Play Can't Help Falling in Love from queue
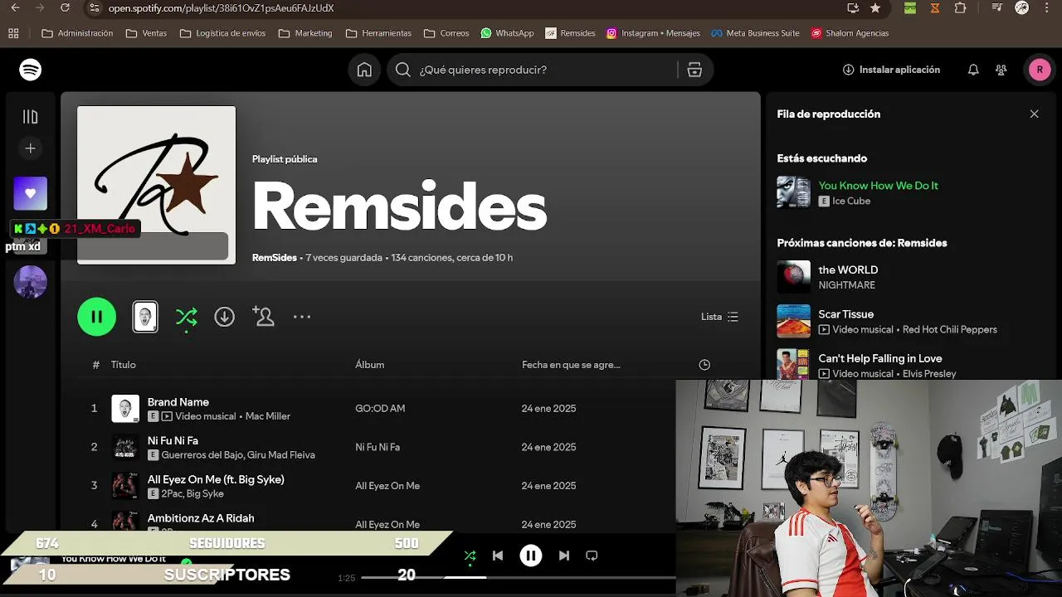The image size is (1062, 597). pyautogui.click(x=880, y=358)
